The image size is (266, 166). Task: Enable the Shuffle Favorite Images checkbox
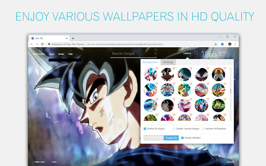[174, 129]
